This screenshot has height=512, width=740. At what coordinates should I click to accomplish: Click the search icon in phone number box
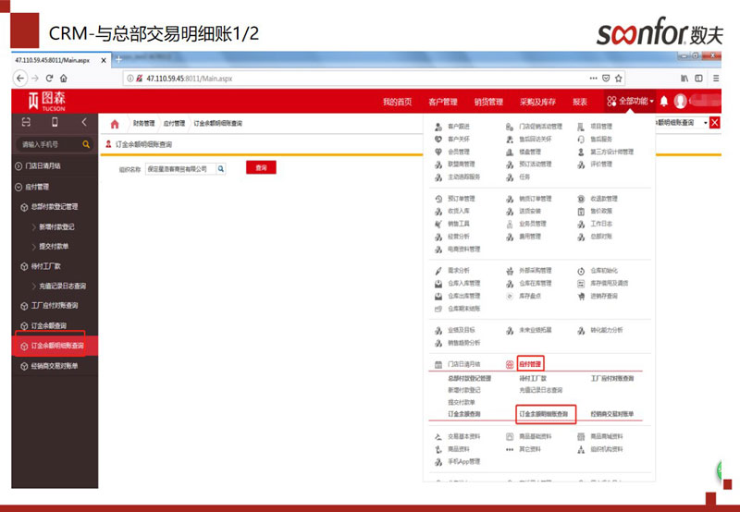86,145
